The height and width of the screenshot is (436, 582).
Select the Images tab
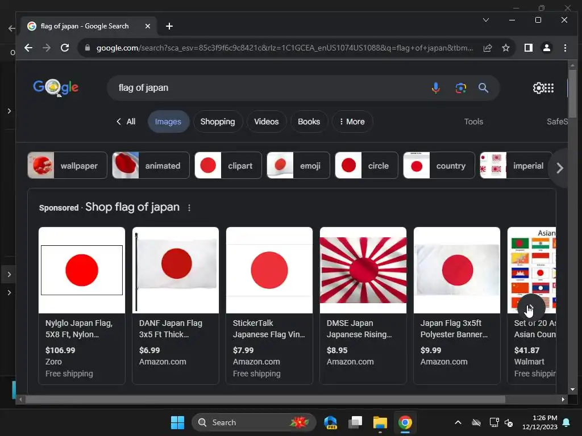tap(168, 121)
